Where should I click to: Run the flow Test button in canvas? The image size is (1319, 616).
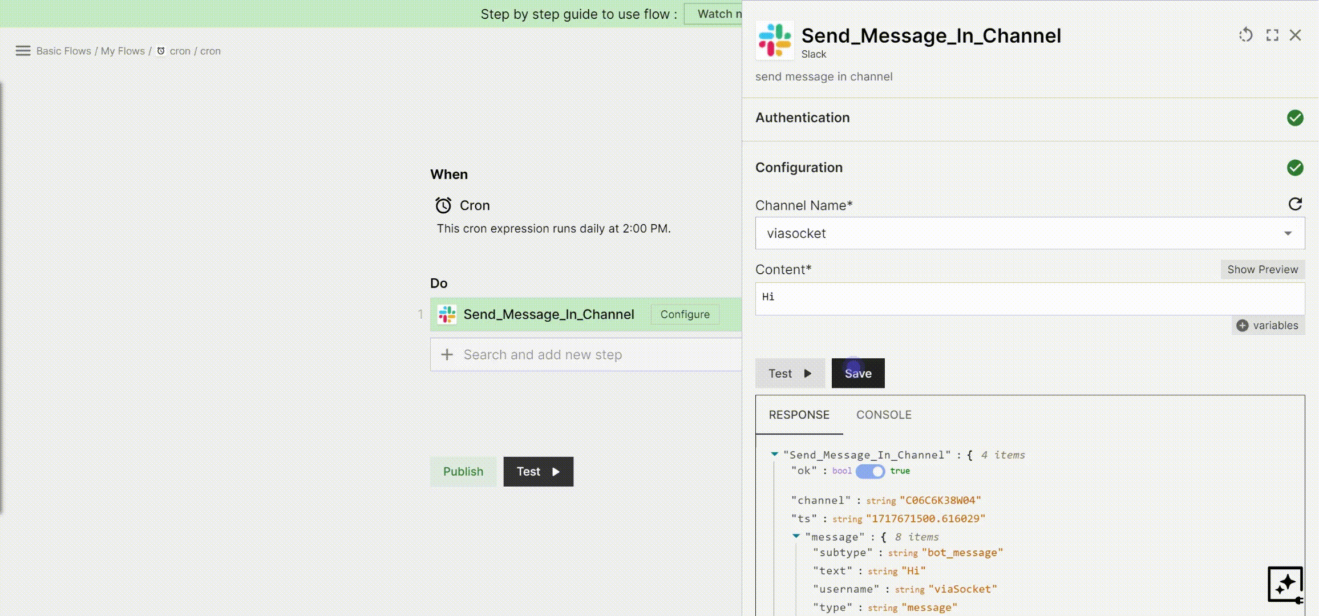(x=538, y=472)
